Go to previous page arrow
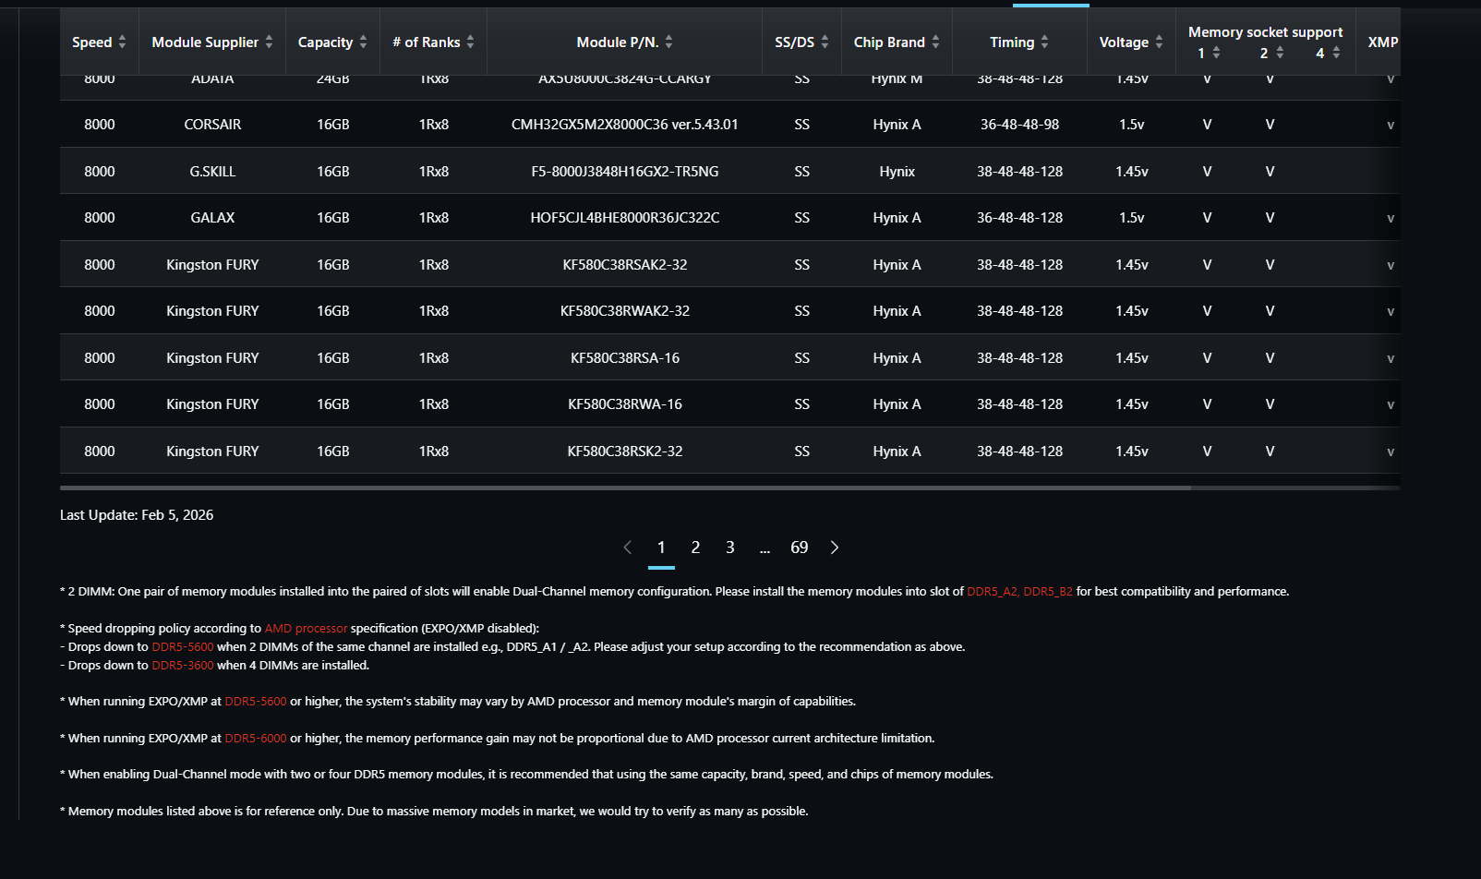The height and width of the screenshot is (879, 1481). (x=628, y=548)
